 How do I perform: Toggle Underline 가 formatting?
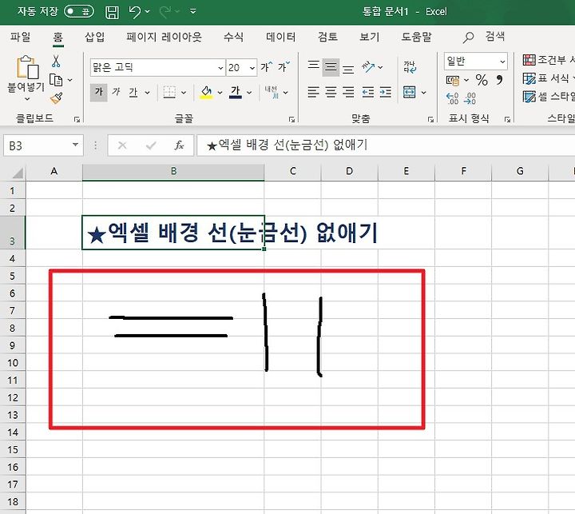133,92
